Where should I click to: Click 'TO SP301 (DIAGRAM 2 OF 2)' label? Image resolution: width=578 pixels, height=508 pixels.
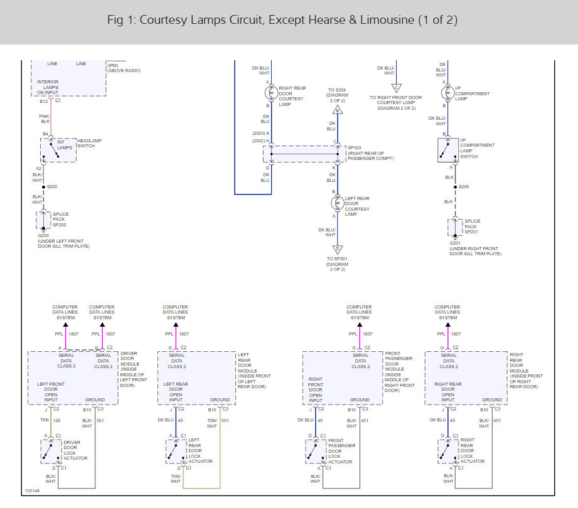(337, 264)
